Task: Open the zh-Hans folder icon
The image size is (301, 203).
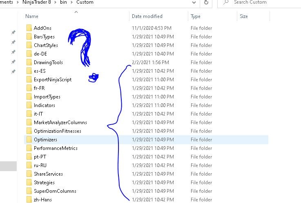Action: 29,200
